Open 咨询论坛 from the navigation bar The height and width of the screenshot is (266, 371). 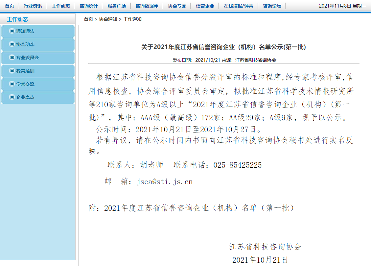point(272,6)
